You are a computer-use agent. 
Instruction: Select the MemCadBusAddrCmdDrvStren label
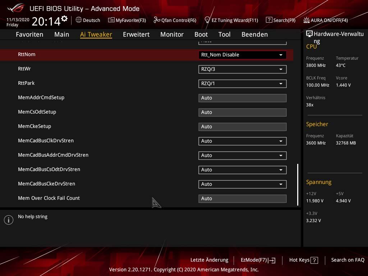coord(53,155)
